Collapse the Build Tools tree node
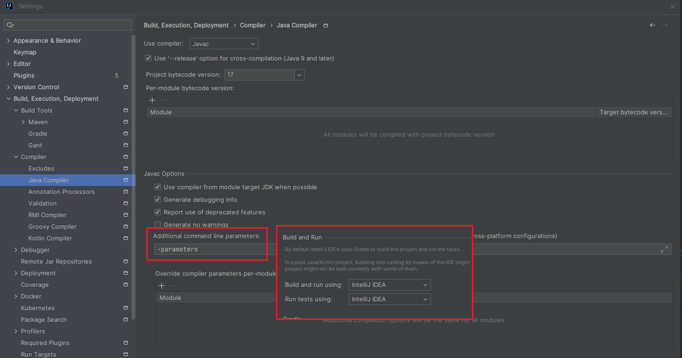The height and width of the screenshot is (358, 682). click(15, 110)
